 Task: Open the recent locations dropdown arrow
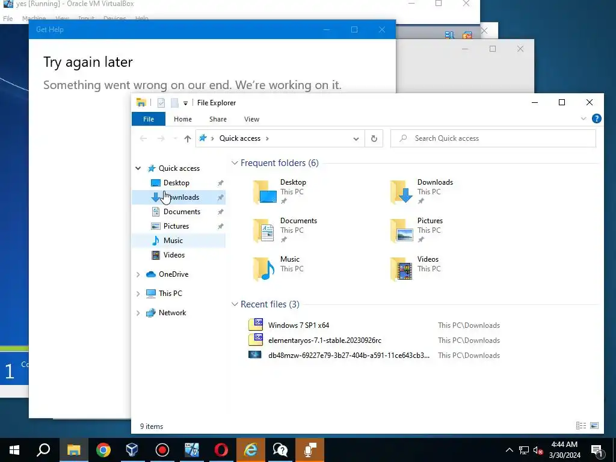click(x=175, y=139)
